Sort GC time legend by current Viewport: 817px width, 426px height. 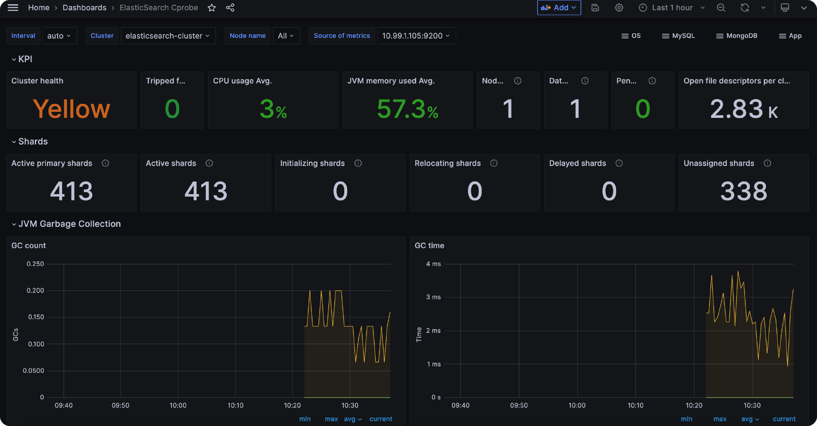[784, 419]
